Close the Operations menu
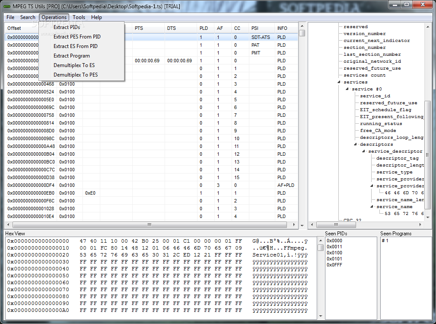Viewport: 436px width, 324px height. [54, 17]
